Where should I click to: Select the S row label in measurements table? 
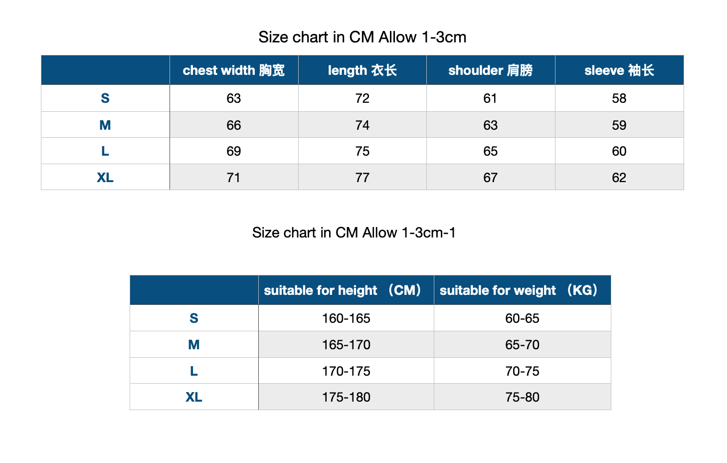[x=105, y=98]
